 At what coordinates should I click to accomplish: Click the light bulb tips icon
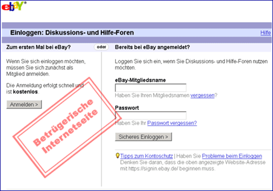(117, 155)
